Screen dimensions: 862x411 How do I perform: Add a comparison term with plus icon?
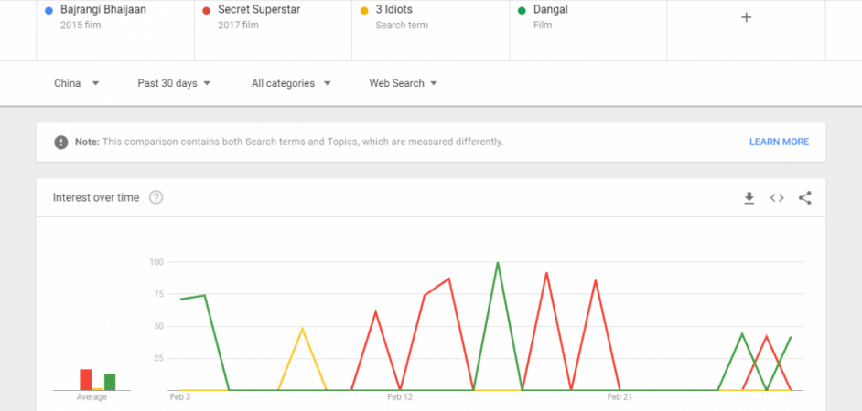[746, 17]
